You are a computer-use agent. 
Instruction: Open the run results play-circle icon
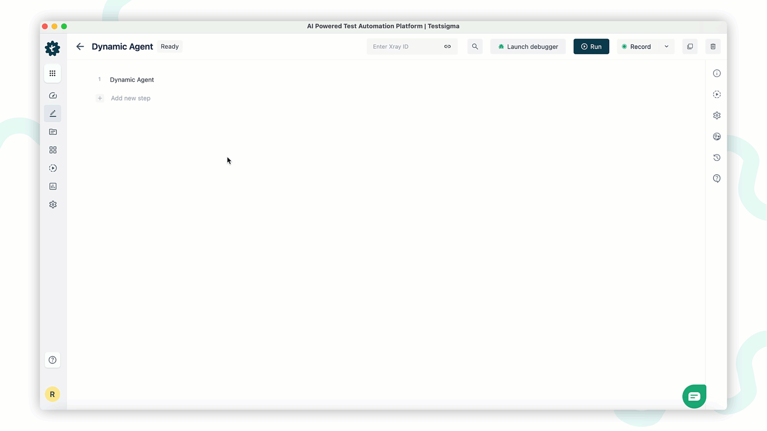click(x=53, y=168)
